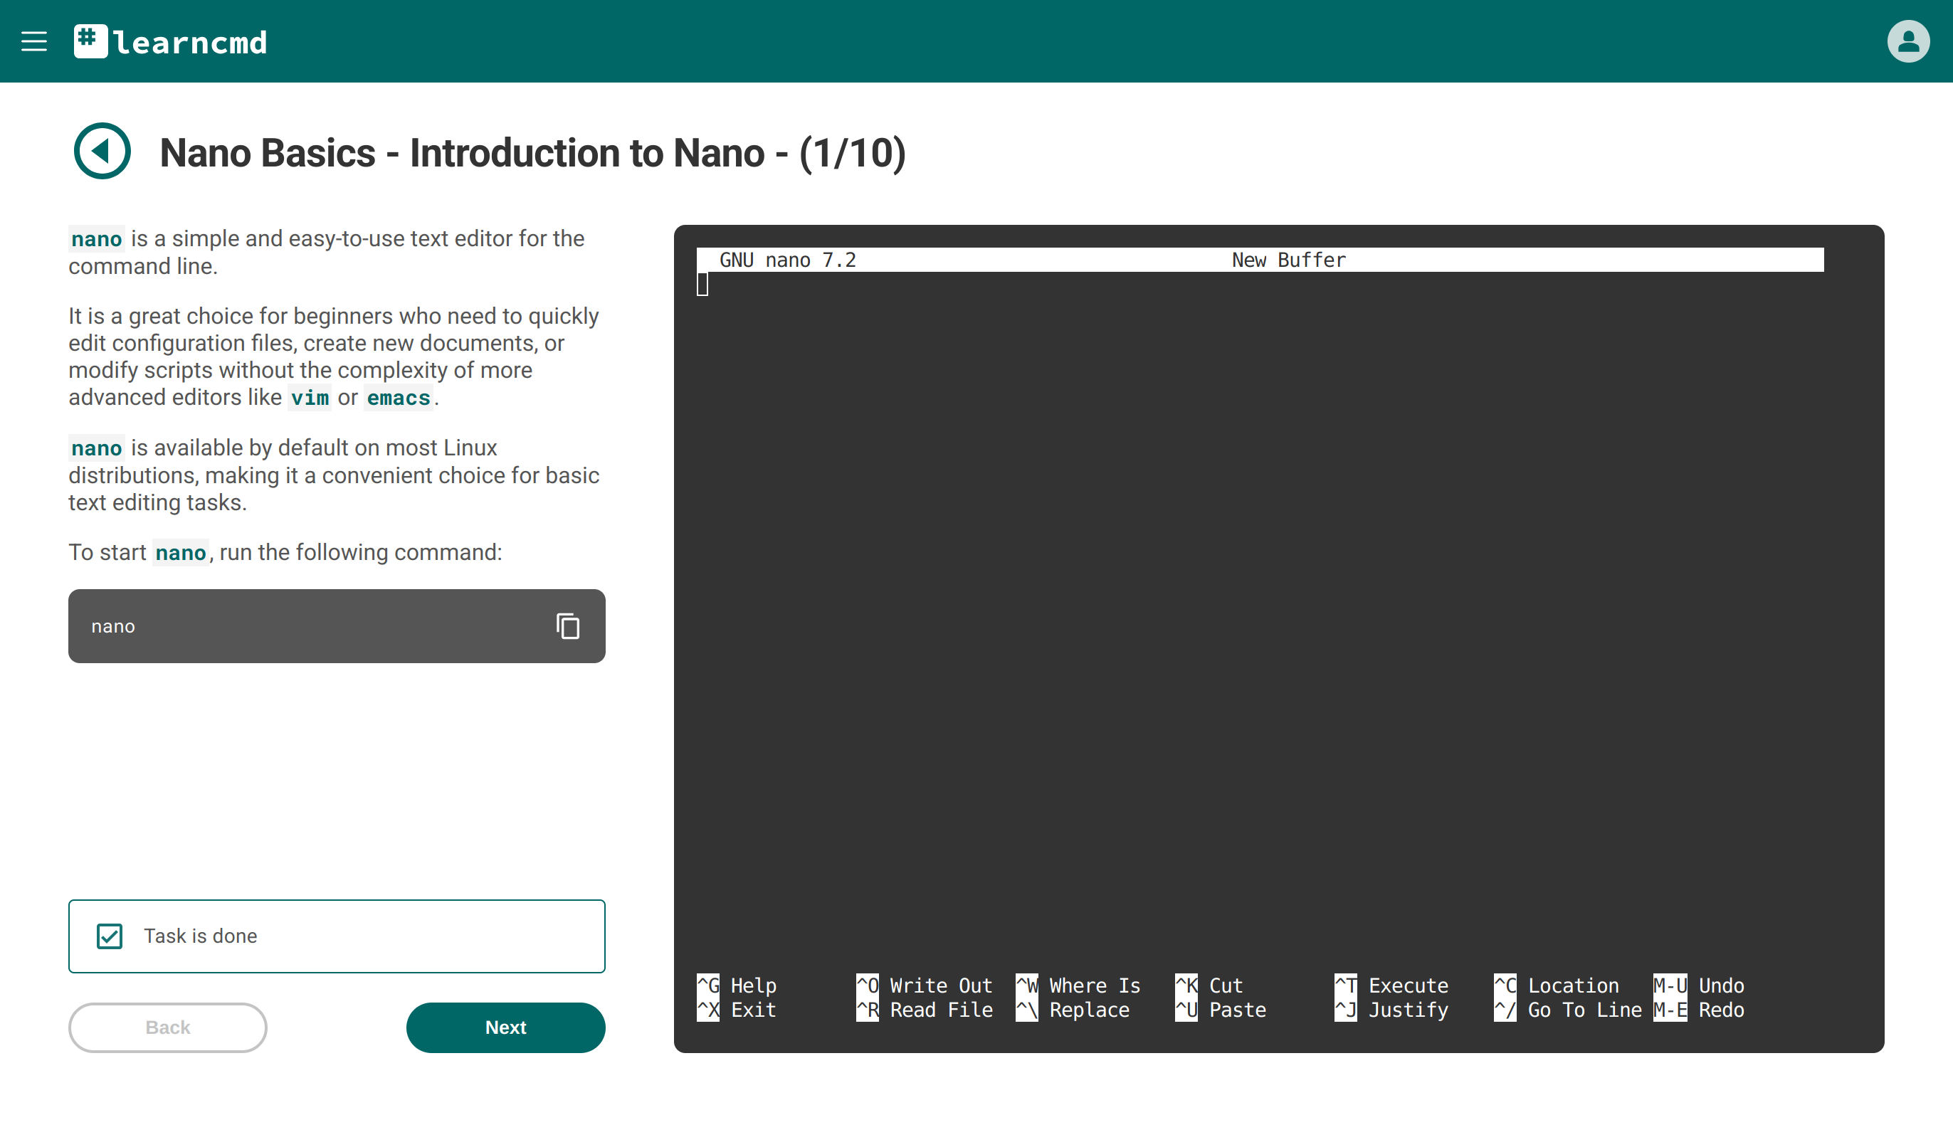Click the nano command code block
Screen dimensions: 1953x1147
tap(337, 625)
